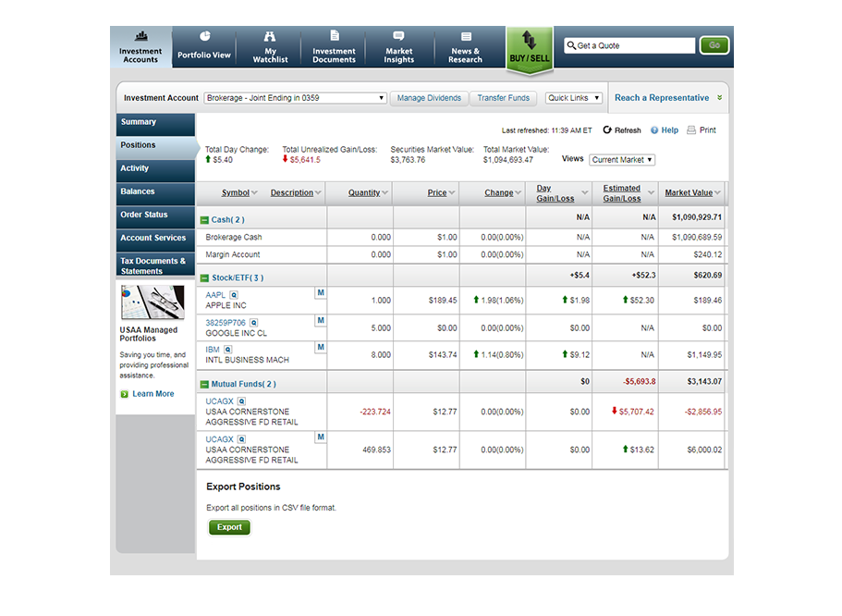Click the sort arrow beside Market Value header

coord(717,193)
